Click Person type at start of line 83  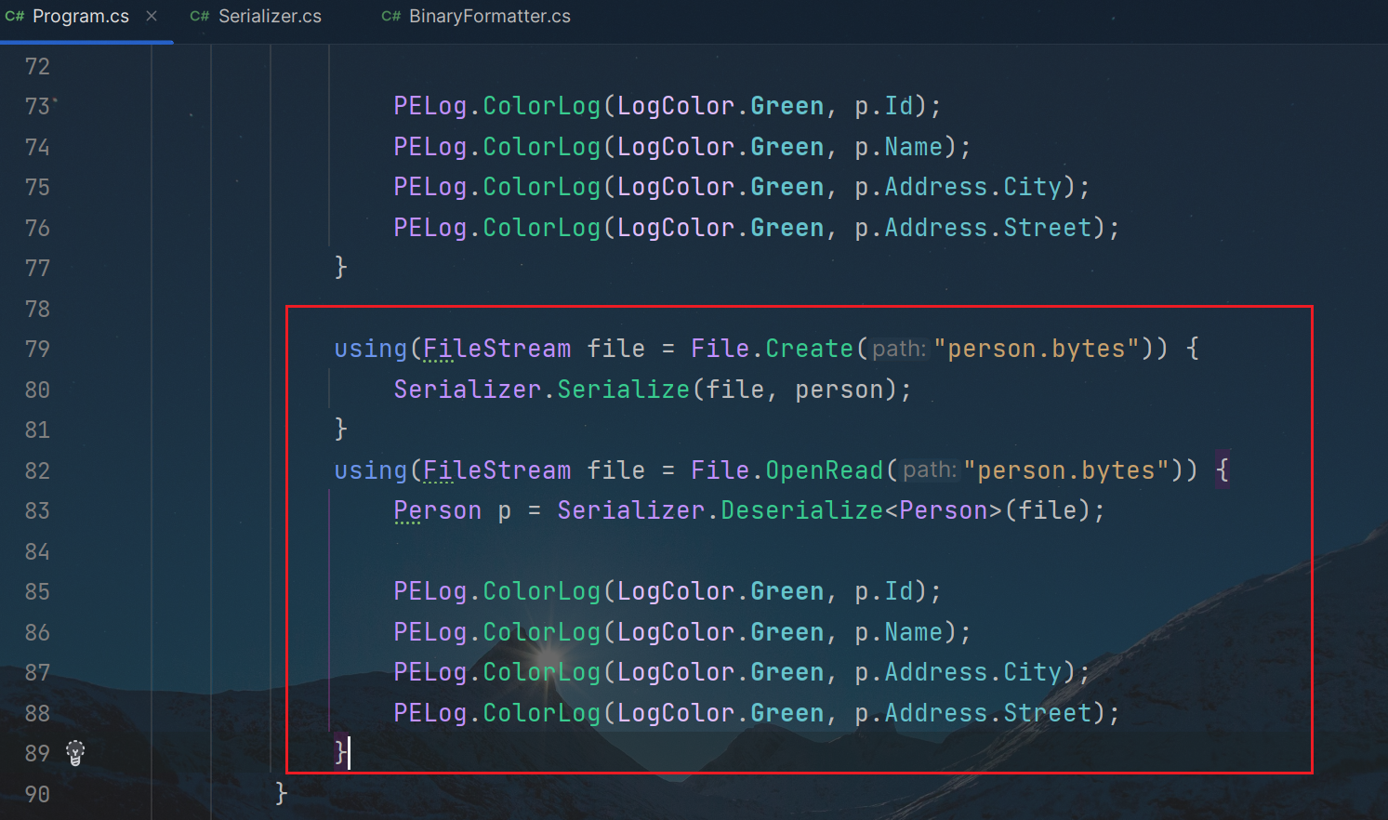tap(438, 510)
